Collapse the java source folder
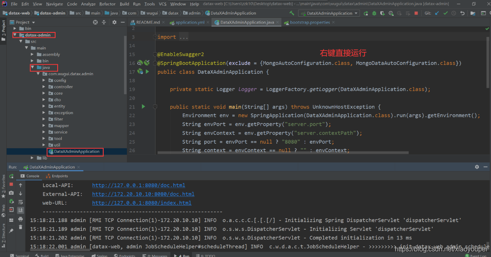Screen dimensions: 491x257 (32, 67)
